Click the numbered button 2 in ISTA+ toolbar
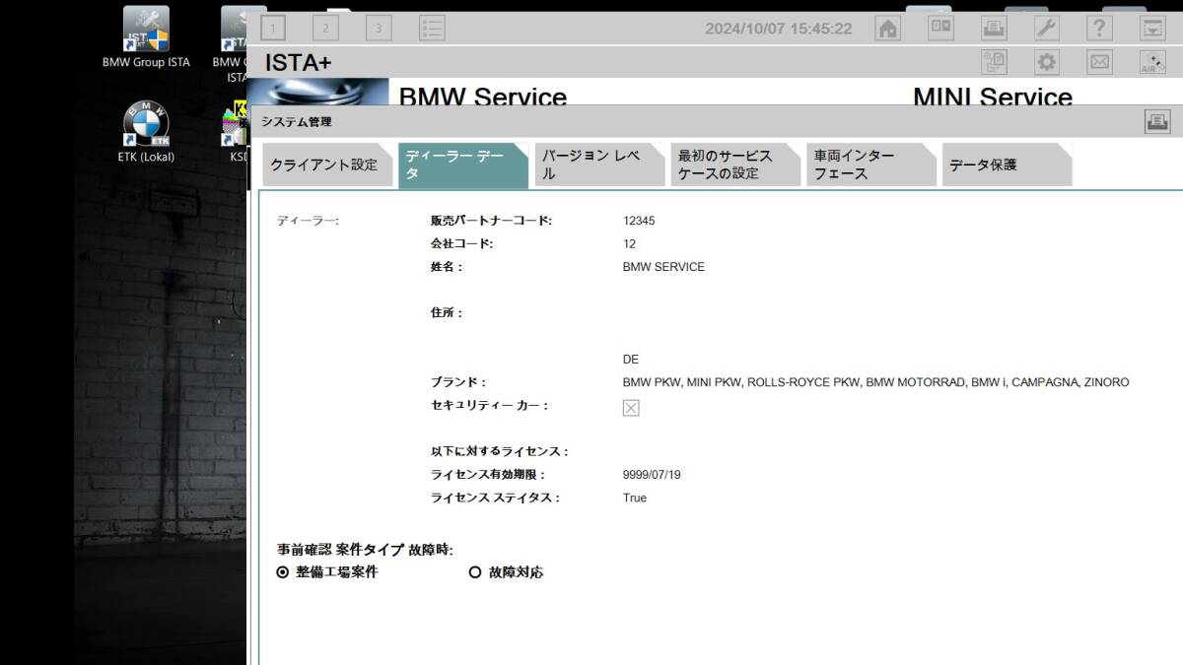This screenshot has width=1183, height=665. click(x=325, y=29)
